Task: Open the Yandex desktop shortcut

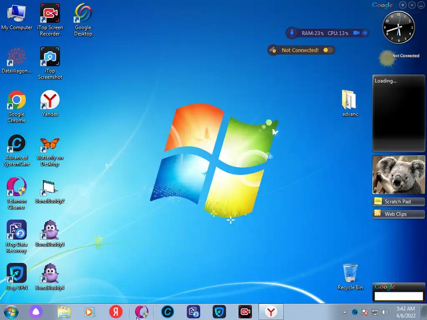Action: point(50,103)
